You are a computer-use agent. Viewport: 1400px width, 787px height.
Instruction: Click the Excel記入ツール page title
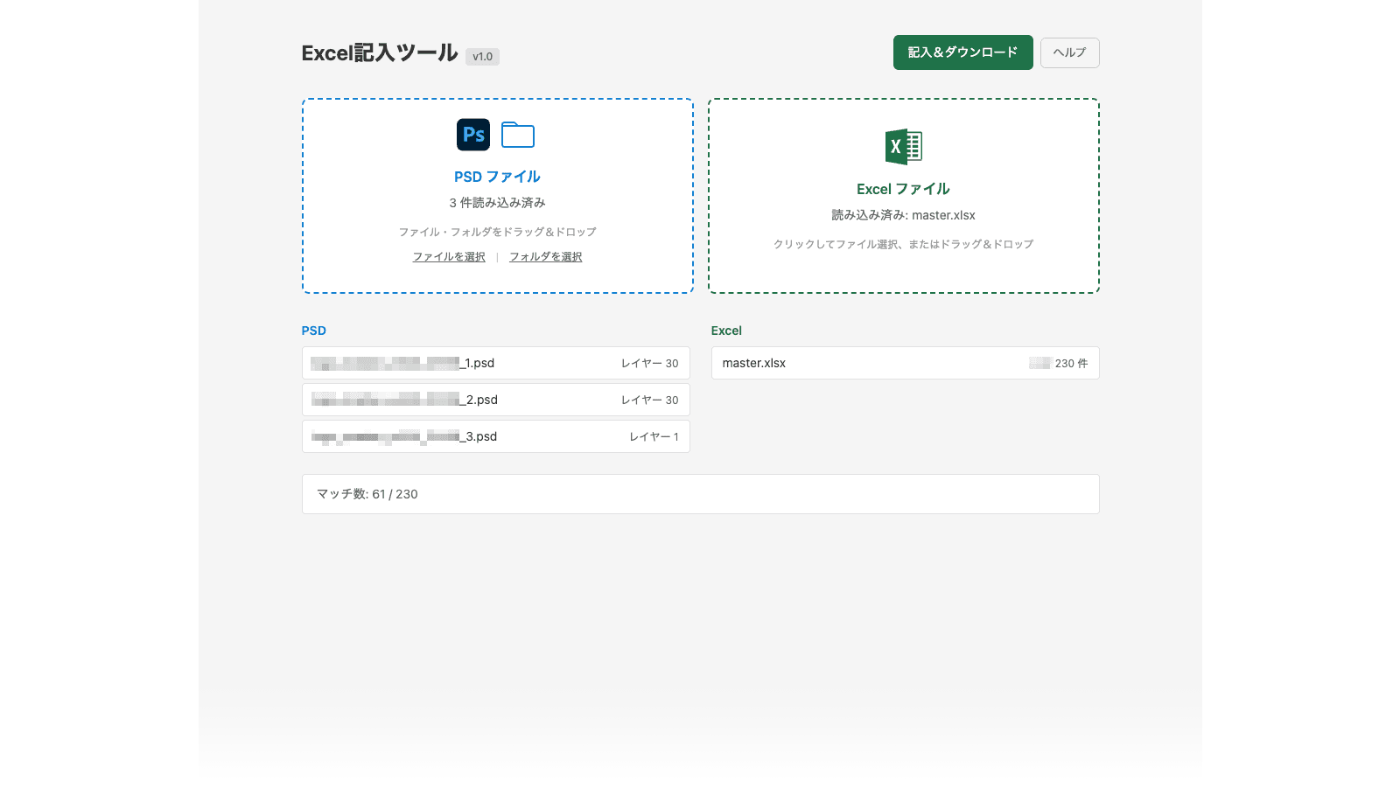pyautogui.click(x=380, y=53)
